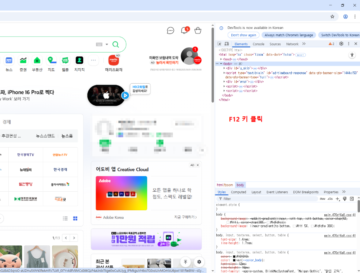The image size is (360, 273).
Task: Show more Styles sidebar tabs
Action: point(344,192)
